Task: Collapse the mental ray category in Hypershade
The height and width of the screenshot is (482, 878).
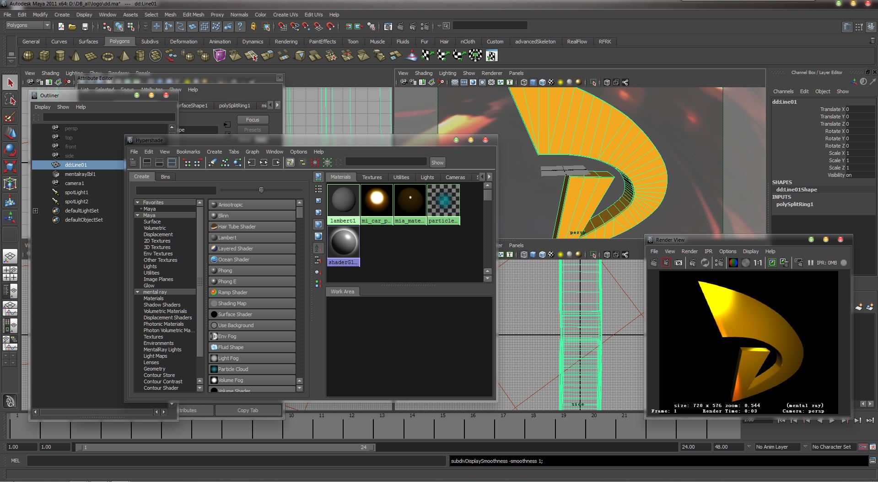Action: pyautogui.click(x=137, y=292)
